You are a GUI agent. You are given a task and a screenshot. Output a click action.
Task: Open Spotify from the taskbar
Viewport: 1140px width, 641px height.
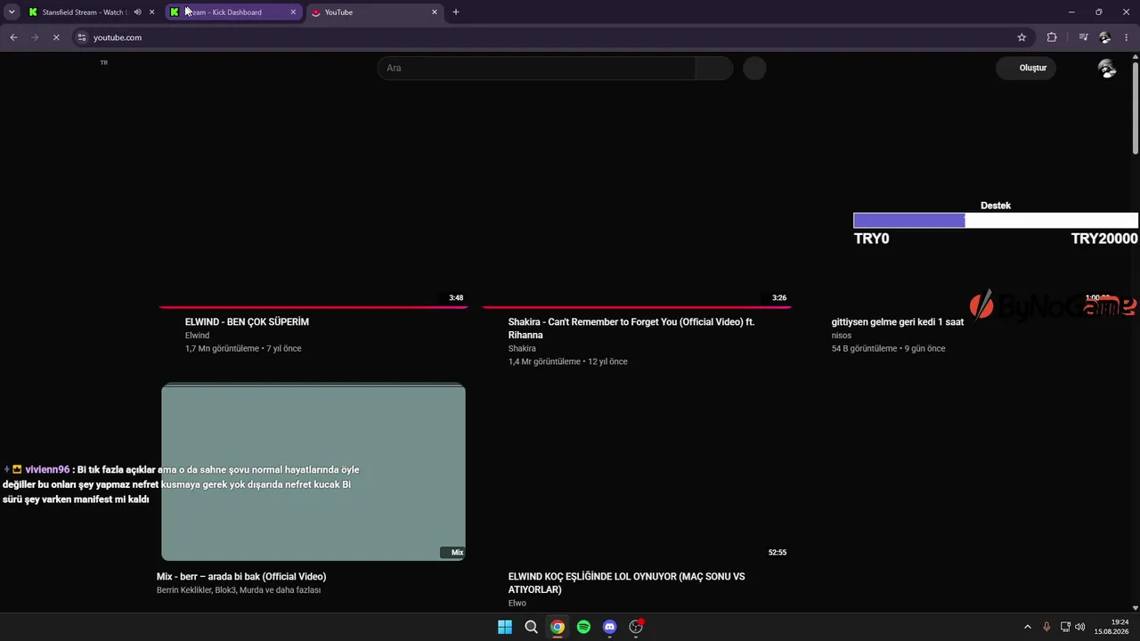tap(583, 627)
